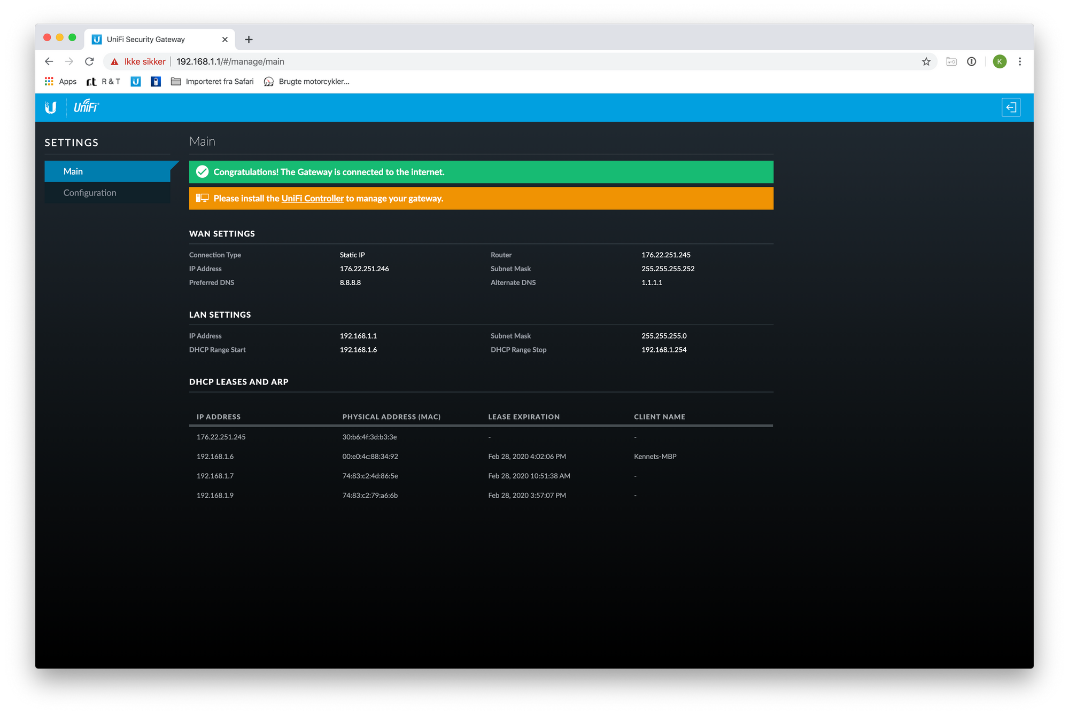1069x715 pixels.
Task: Open Apps grid in bookmarks bar
Action: click(x=60, y=81)
